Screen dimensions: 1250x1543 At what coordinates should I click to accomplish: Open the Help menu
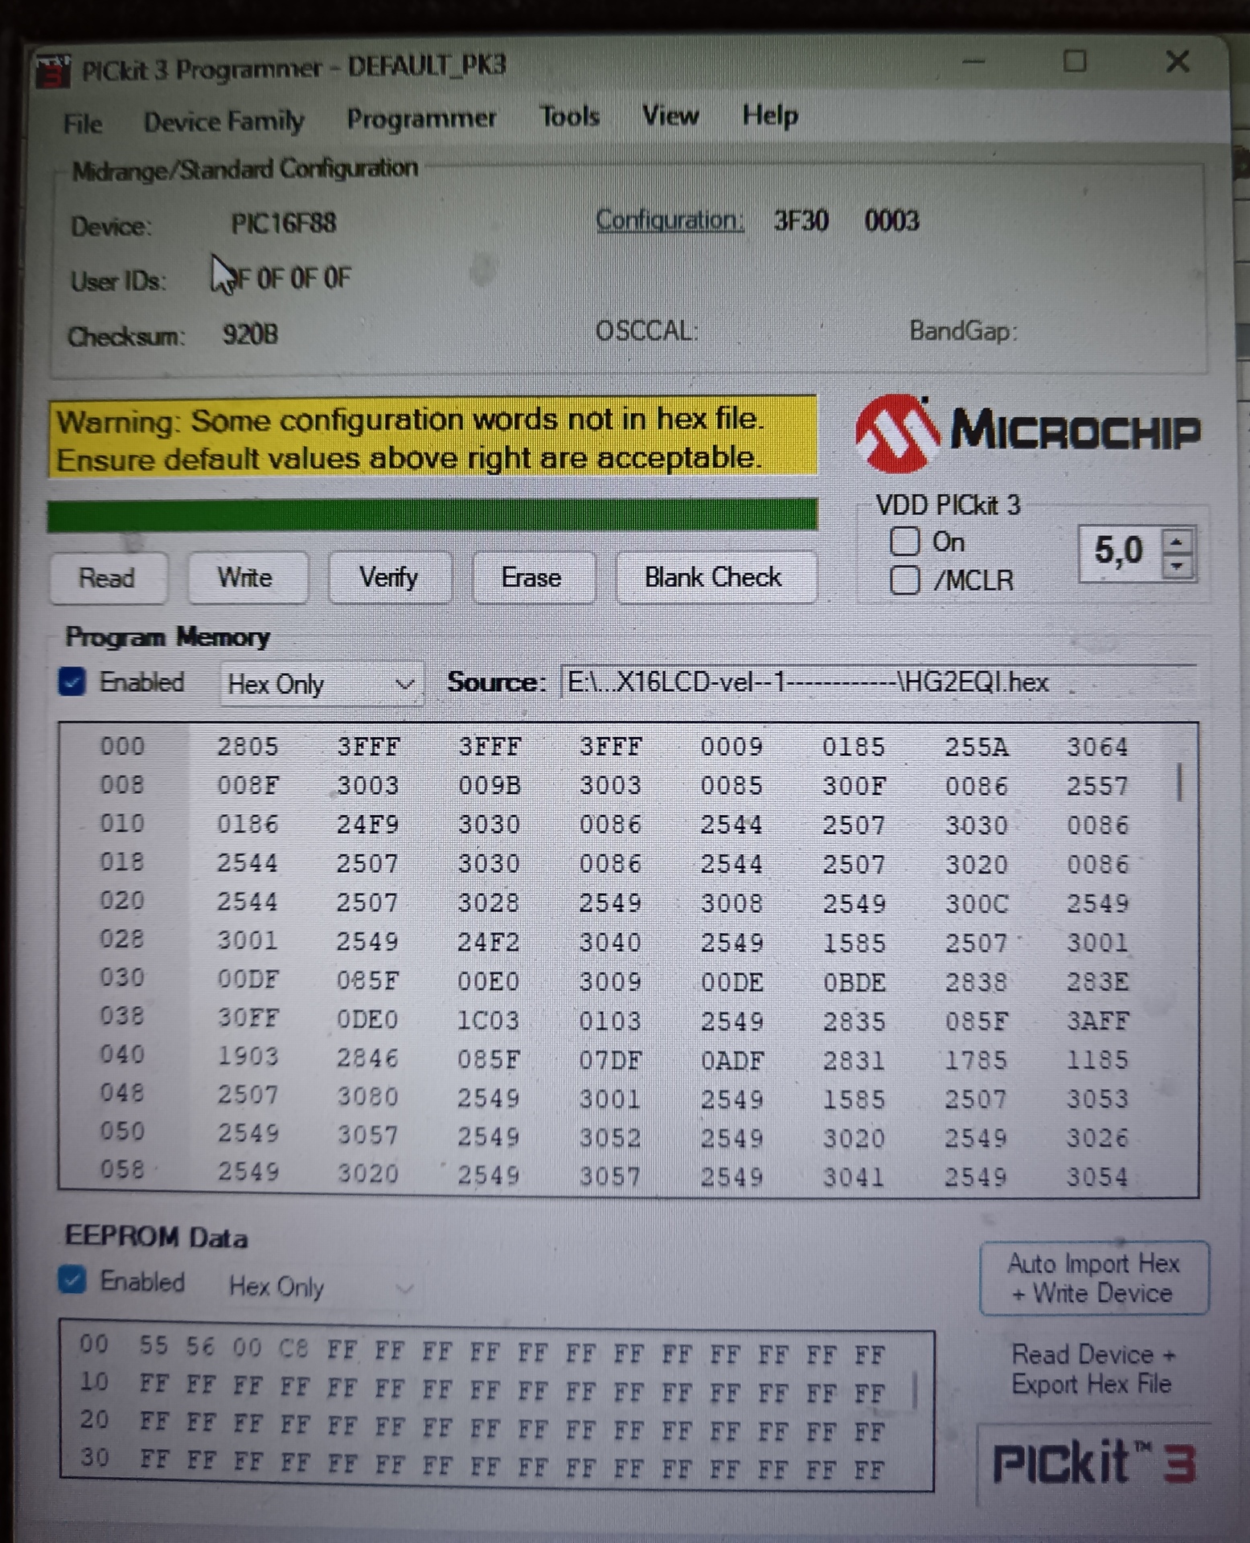pos(770,116)
